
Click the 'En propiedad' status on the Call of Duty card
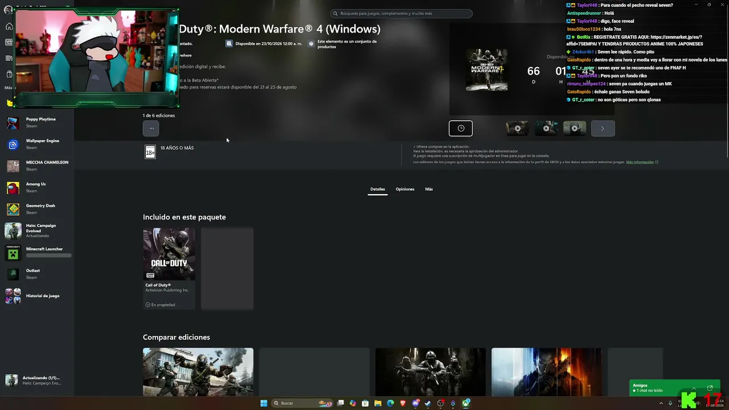(x=160, y=305)
